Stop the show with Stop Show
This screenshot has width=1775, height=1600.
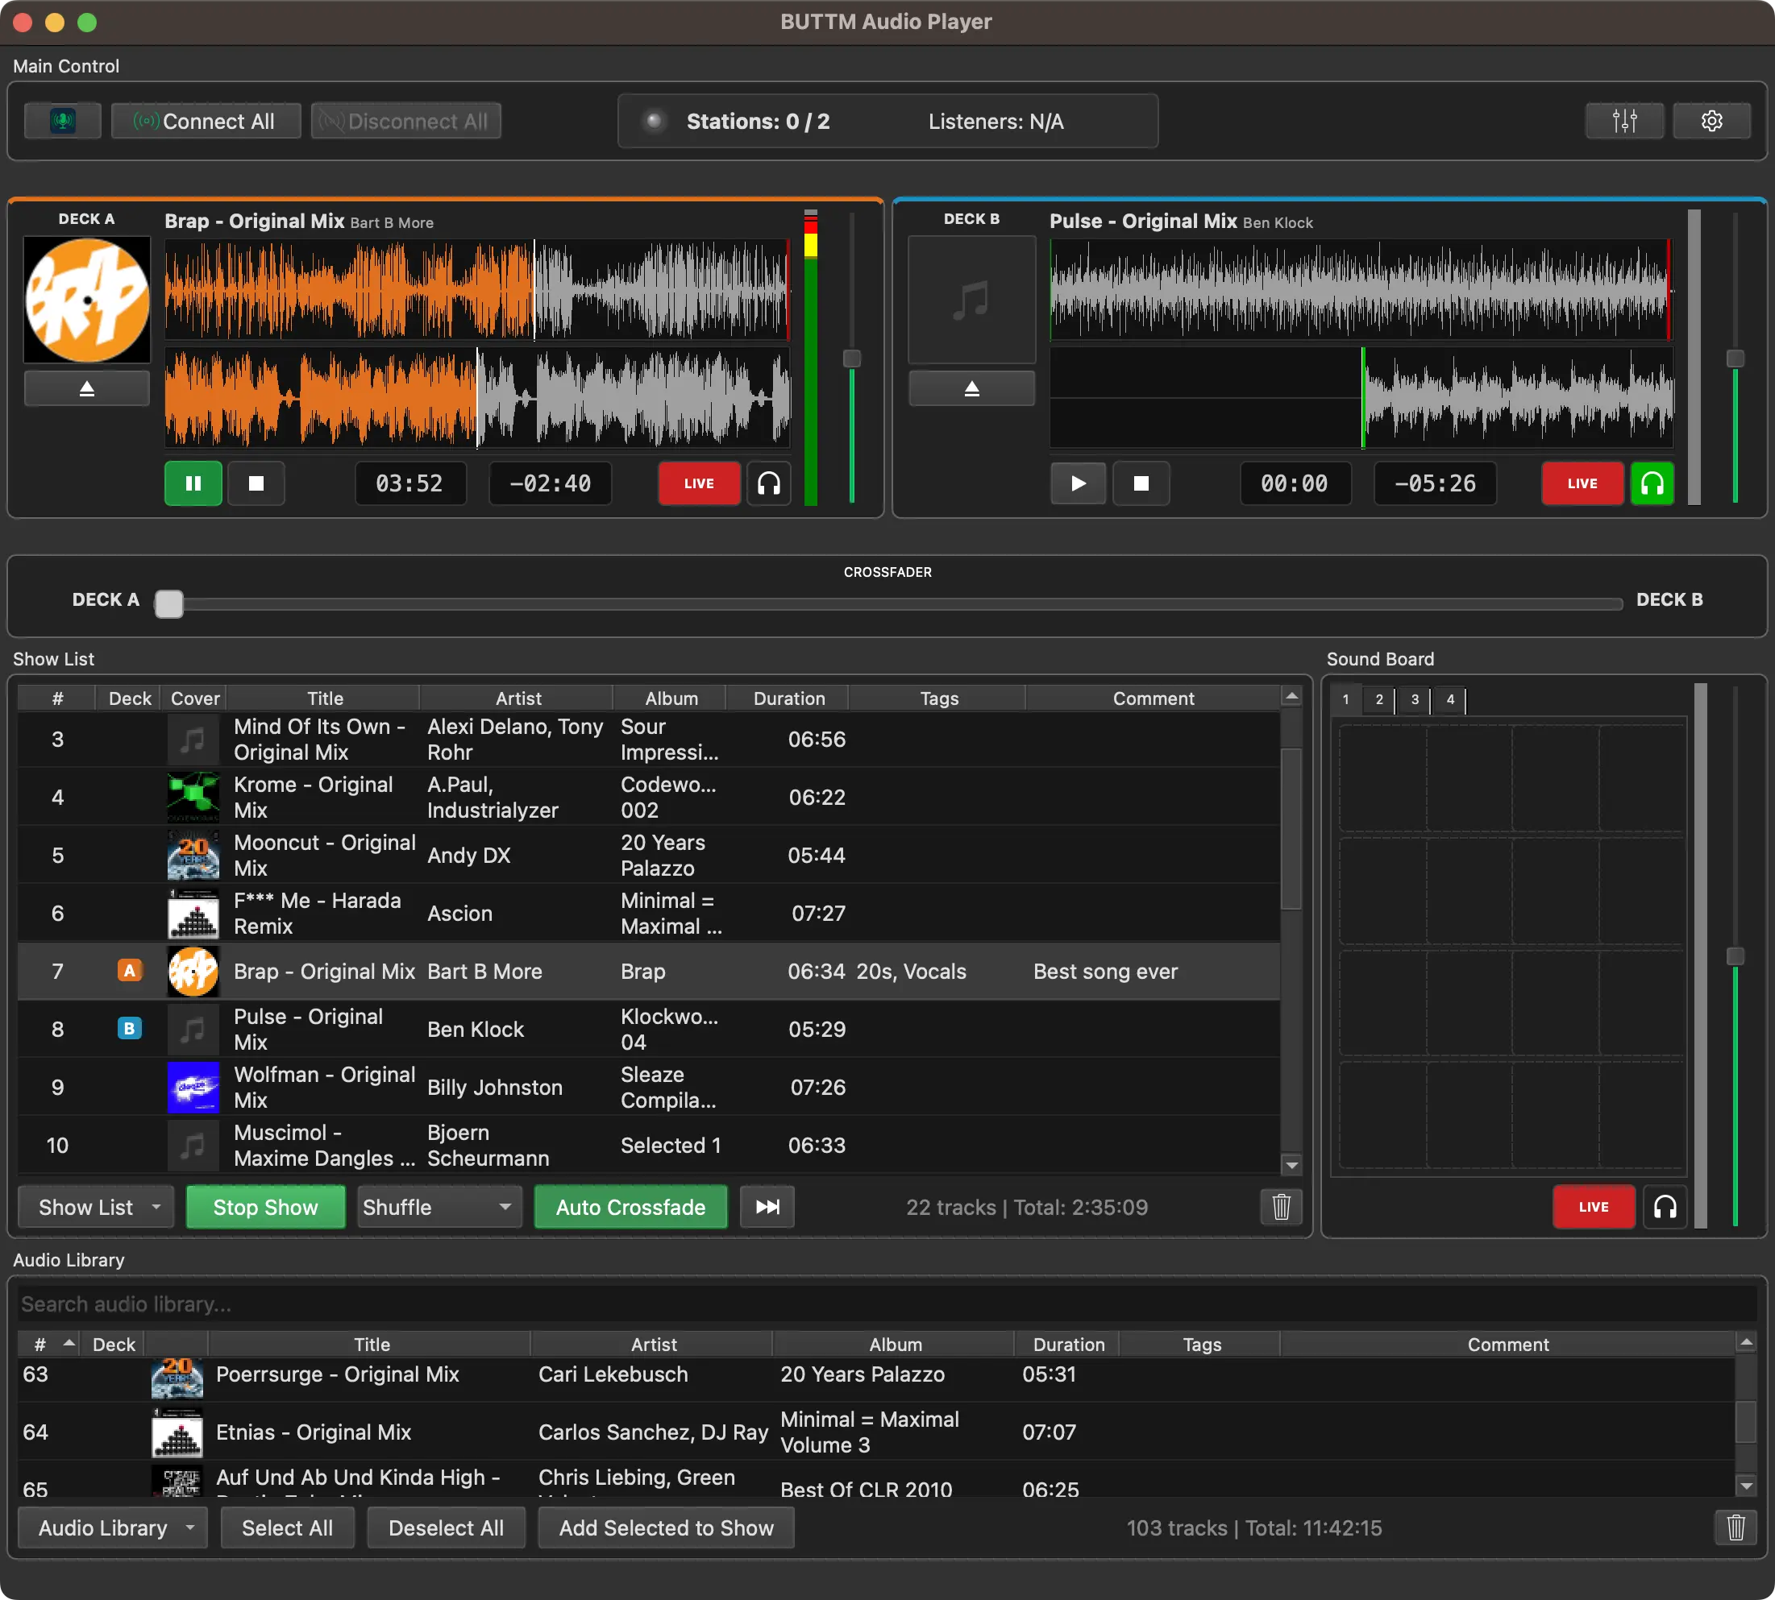point(264,1207)
